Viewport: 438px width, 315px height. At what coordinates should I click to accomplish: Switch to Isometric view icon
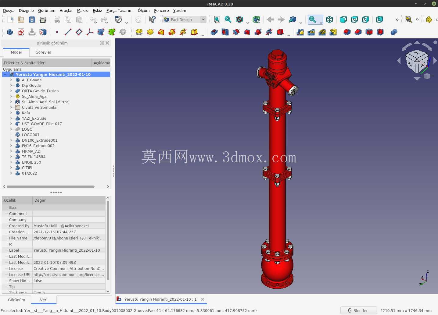coord(329,20)
